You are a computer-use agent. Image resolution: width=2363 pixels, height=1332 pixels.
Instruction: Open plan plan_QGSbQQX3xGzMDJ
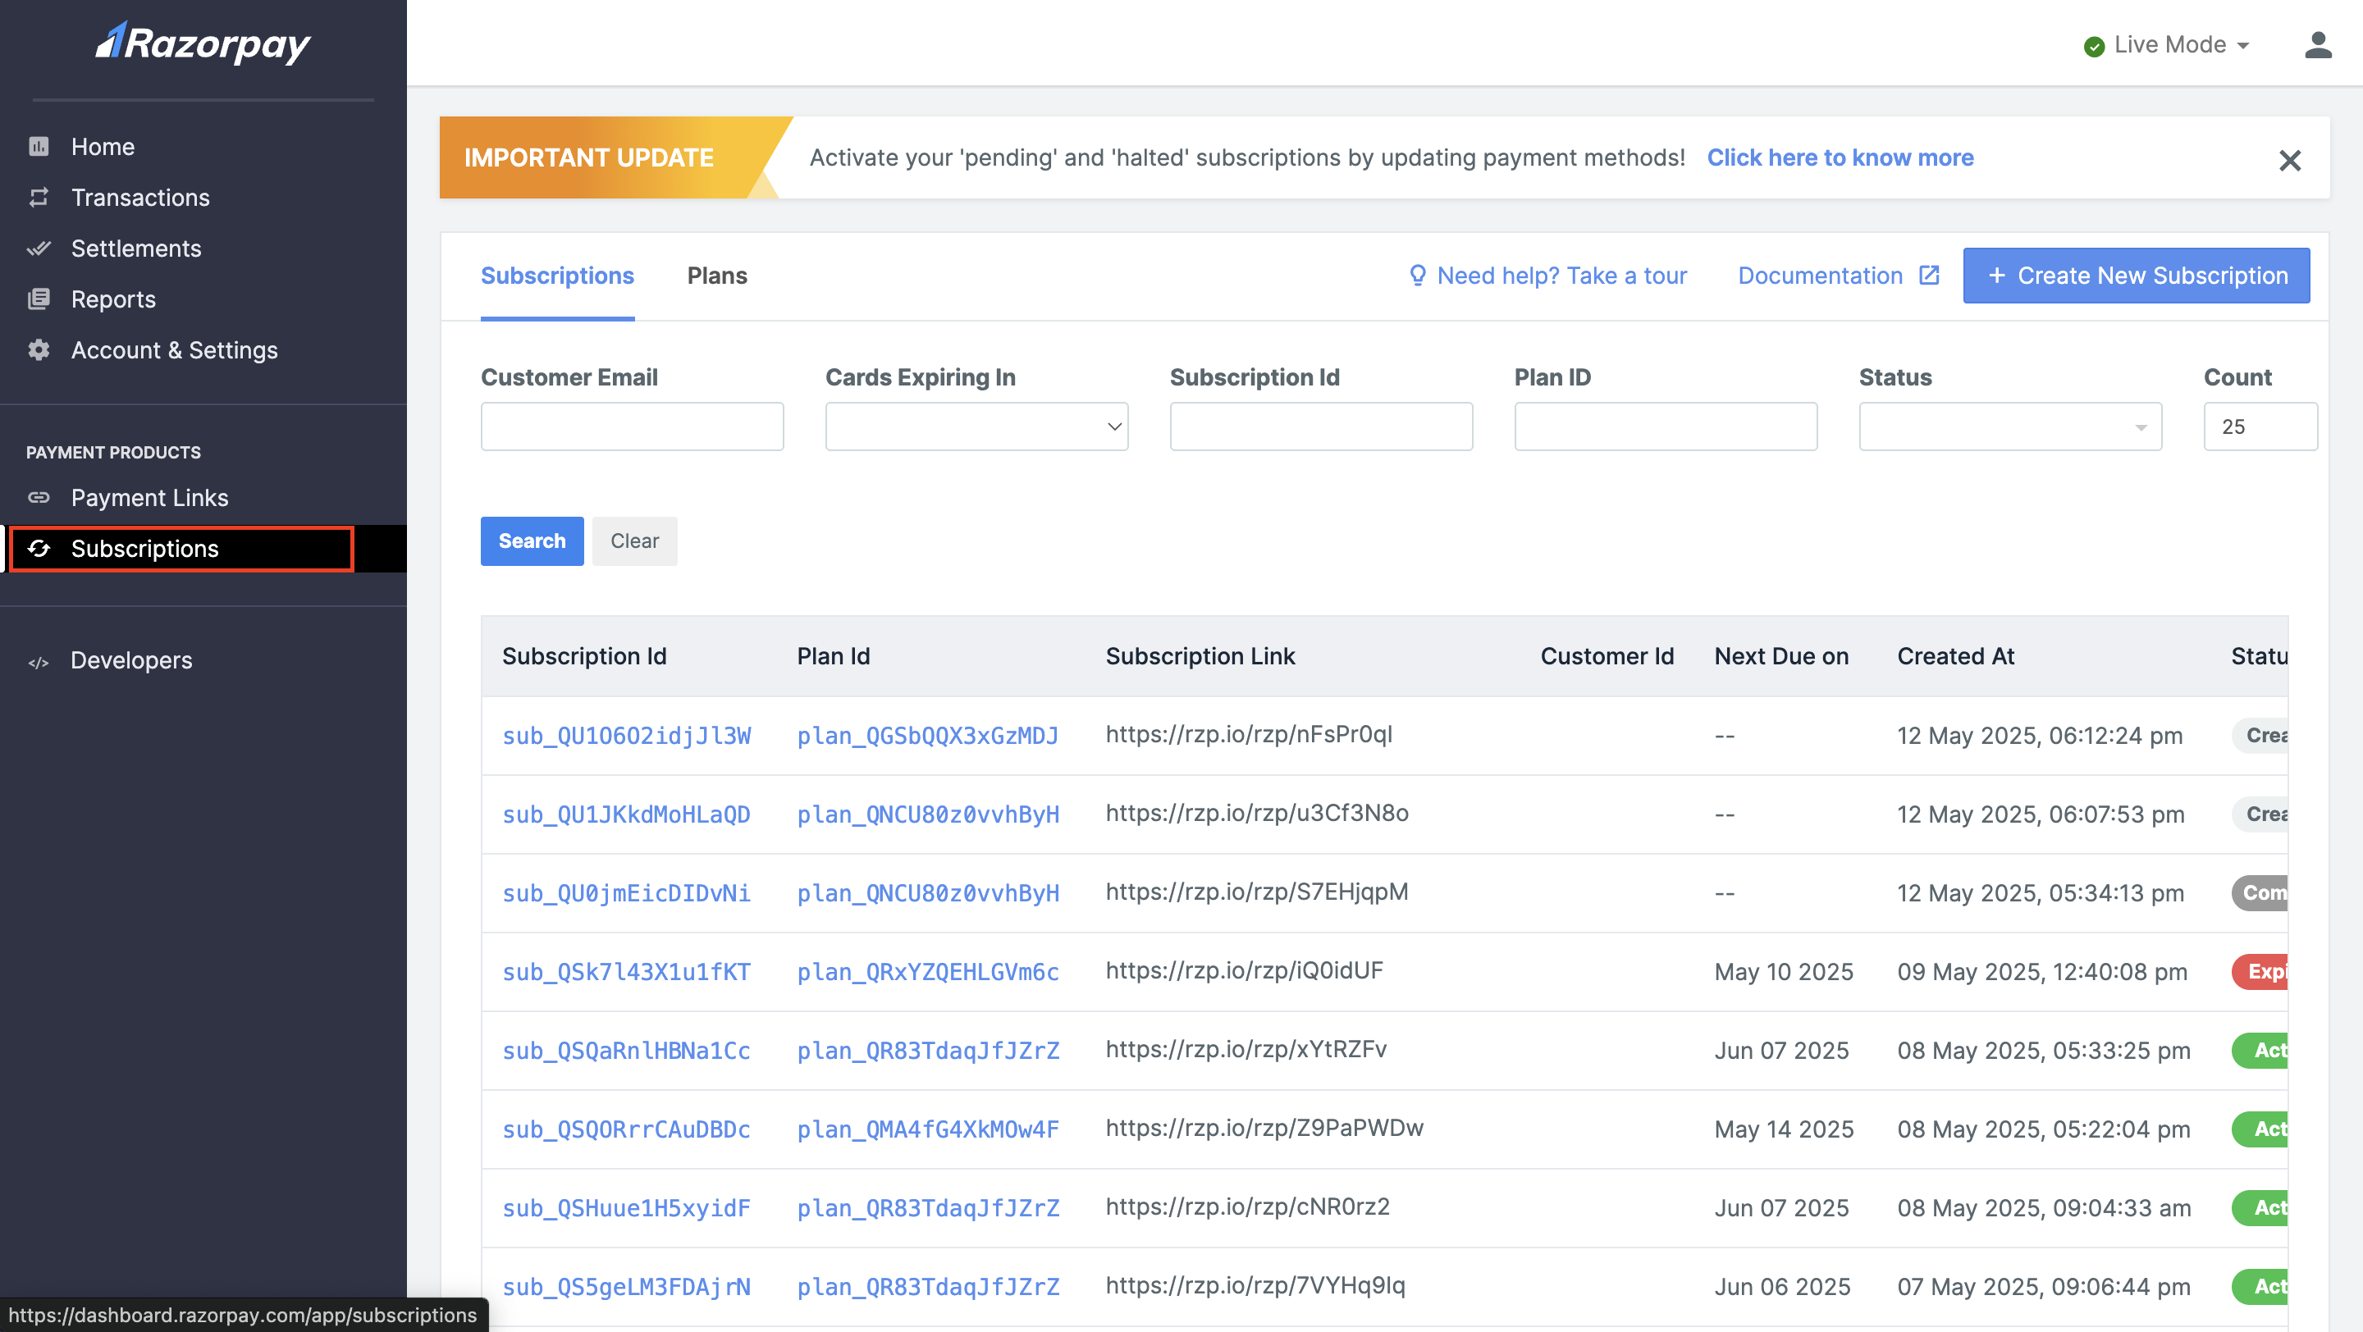coord(927,735)
